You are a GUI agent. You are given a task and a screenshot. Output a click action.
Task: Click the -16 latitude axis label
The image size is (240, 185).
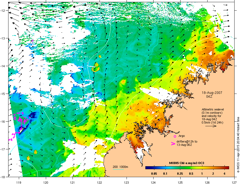3,121
